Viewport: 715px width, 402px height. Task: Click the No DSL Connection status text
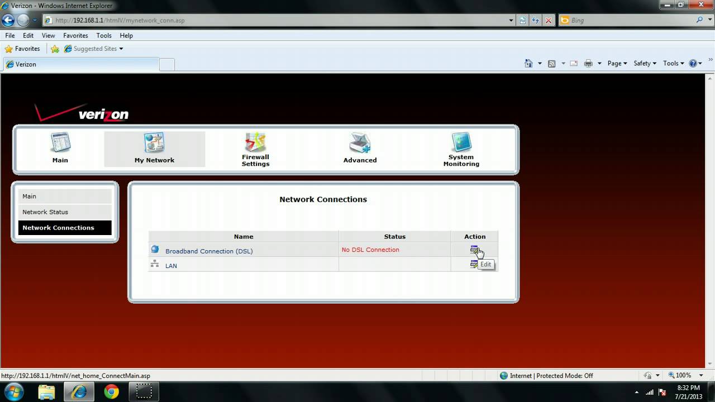370,250
